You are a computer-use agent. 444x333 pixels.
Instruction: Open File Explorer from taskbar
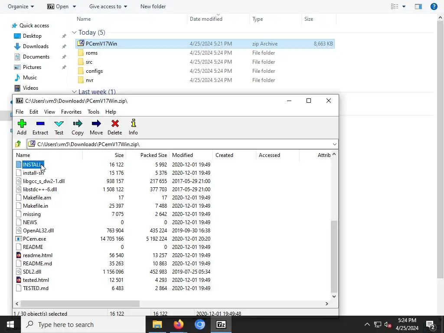pyautogui.click(x=157, y=324)
